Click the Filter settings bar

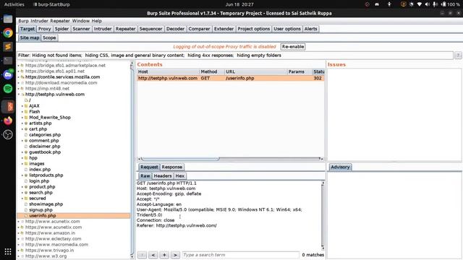tap(235, 55)
